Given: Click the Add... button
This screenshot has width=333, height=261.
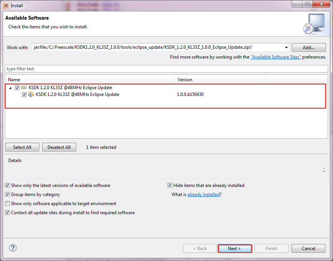Looking at the screenshot, I should pos(308,48).
